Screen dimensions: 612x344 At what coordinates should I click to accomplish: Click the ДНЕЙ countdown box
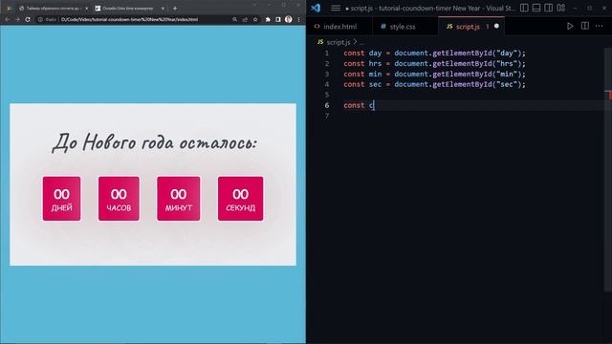point(61,199)
